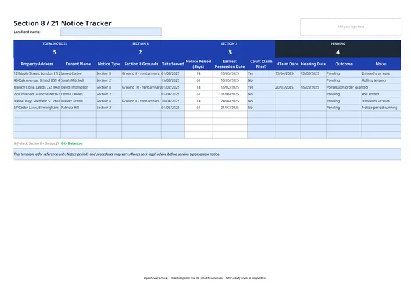Click the 45 Oak Avenue, Bristol cell
Image resolution: width=411 pixels, height=291 pixels.
point(37,80)
